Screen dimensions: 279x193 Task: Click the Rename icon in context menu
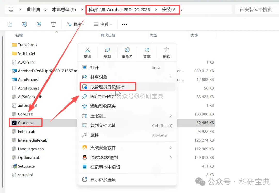point(127,50)
